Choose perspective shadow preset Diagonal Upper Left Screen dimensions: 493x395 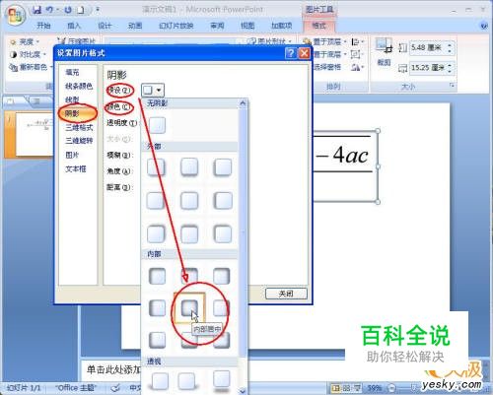pyautogui.click(x=160, y=381)
